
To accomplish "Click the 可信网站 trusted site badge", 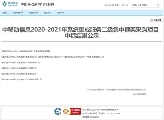I will click(71, 111).
